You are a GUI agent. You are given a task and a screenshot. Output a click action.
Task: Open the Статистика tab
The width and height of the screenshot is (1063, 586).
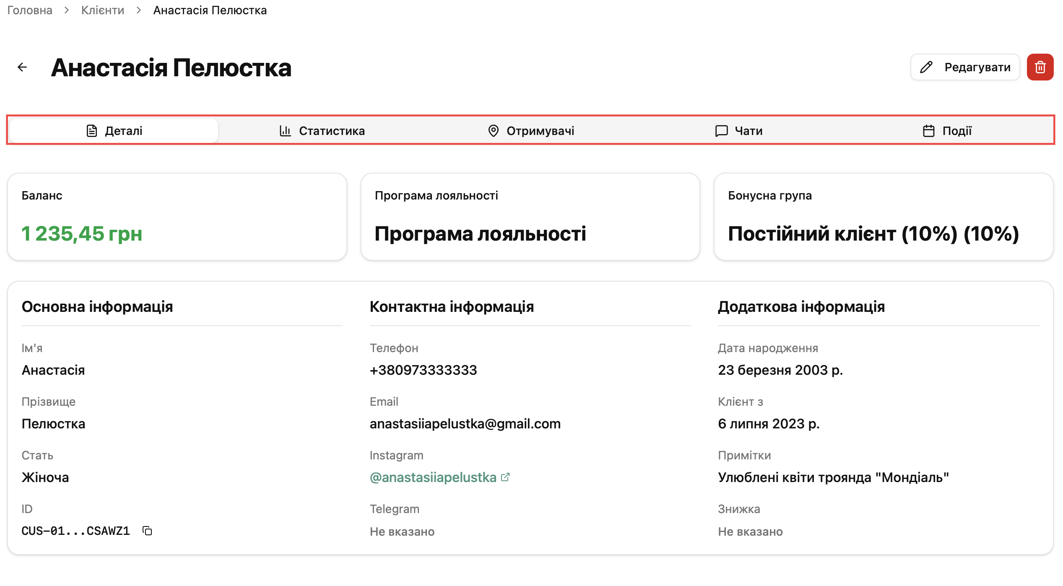(x=322, y=131)
